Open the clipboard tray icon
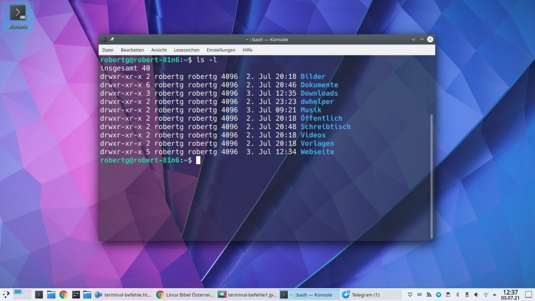Viewport: 535px width, 301px height. 448,295
